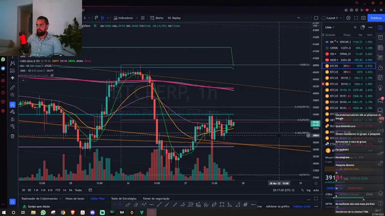Enter fullscreen chart mode
This screenshot has height=216, width=385.
(356, 18)
